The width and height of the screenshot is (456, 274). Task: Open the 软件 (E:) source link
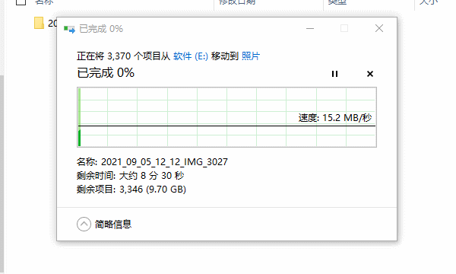tap(191, 56)
